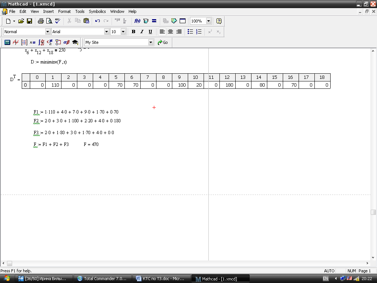Image resolution: width=377 pixels, height=283 pixels.
Task: Click the Calculate equals icon
Action: coord(154,21)
